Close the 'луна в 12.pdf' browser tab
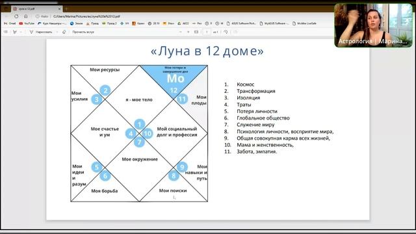This screenshot has height=234, width=416. (59, 8)
